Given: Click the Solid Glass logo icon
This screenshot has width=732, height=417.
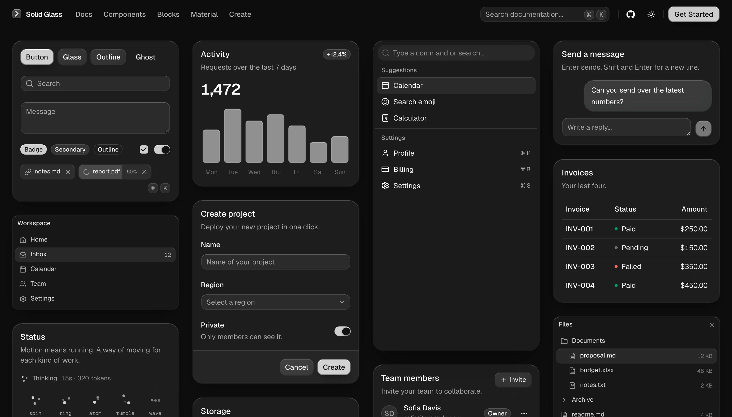Looking at the screenshot, I should (17, 14).
